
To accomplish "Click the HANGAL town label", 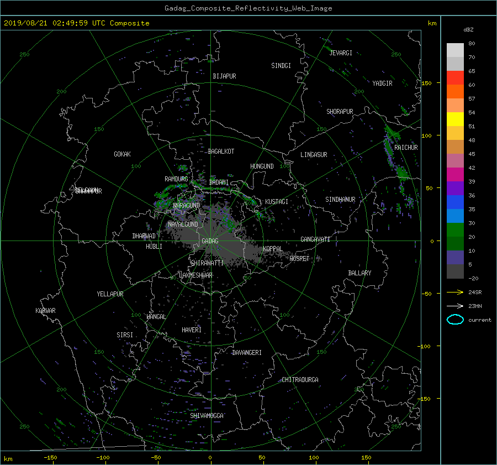I will tap(156, 317).
